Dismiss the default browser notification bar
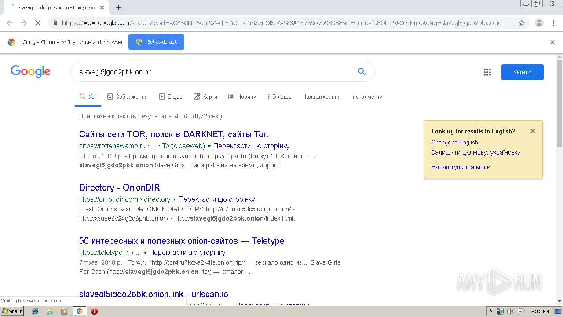The image size is (563, 317). pos(552,42)
